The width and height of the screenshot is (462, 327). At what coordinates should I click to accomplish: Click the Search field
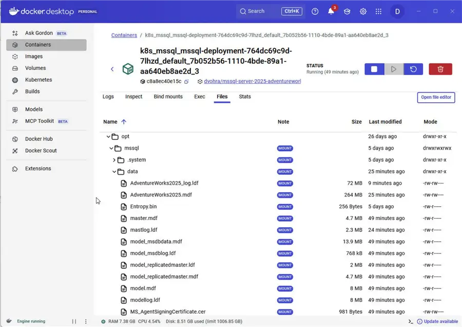click(x=271, y=11)
